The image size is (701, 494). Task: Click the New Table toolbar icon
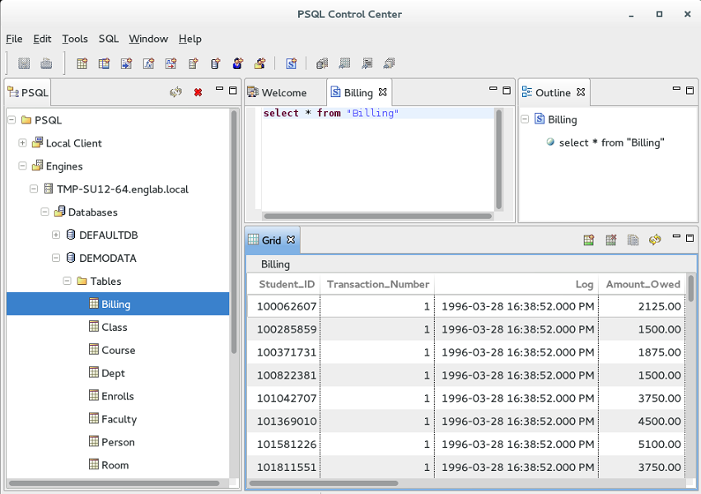[82, 63]
